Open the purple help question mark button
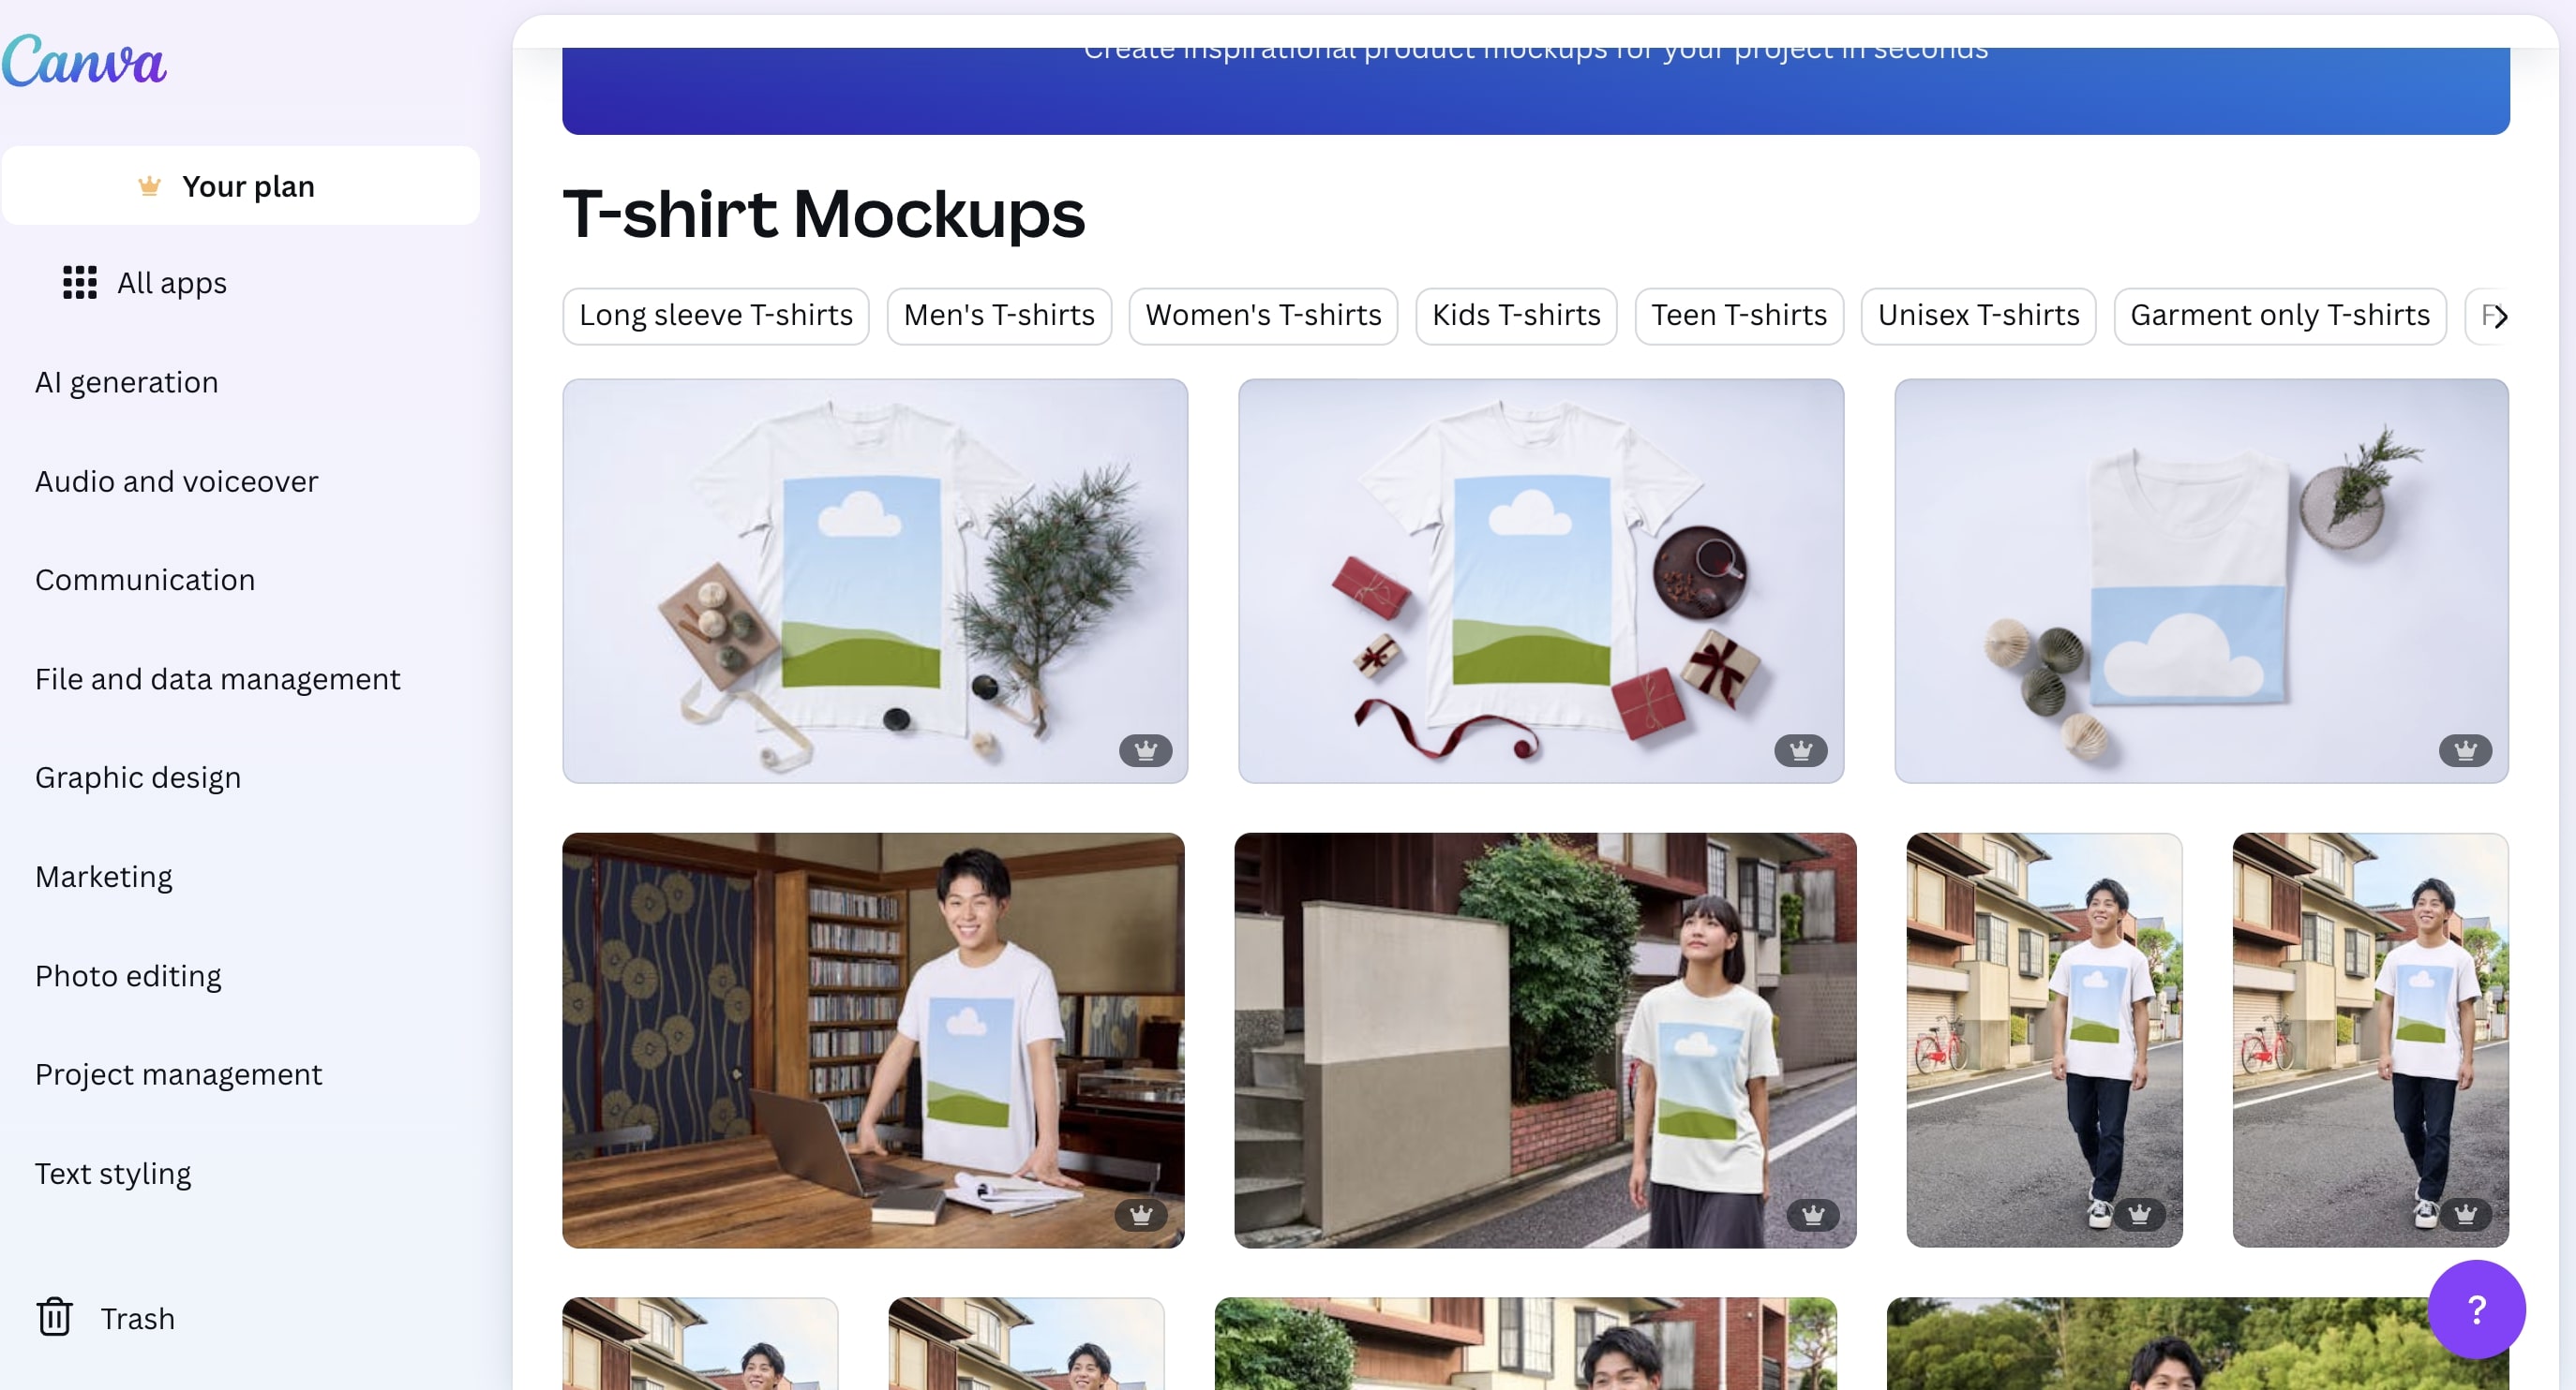Viewport: 2576px width, 1390px height. [2476, 1309]
